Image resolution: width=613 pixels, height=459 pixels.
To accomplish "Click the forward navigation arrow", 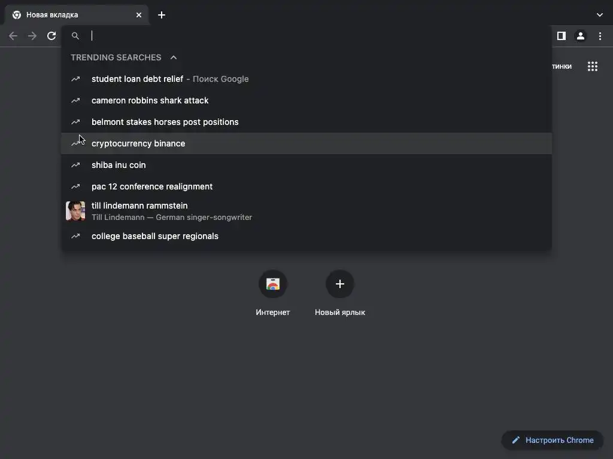I will pos(32,36).
